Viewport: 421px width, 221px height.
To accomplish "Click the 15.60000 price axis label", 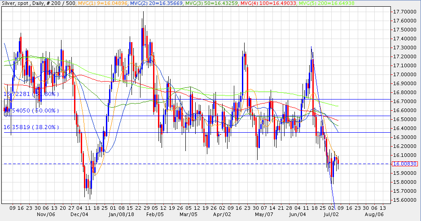I will click(x=405, y=200).
